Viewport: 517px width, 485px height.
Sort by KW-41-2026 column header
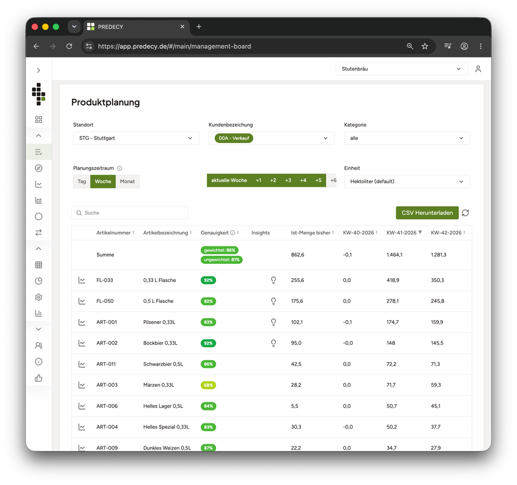pyautogui.click(x=404, y=233)
